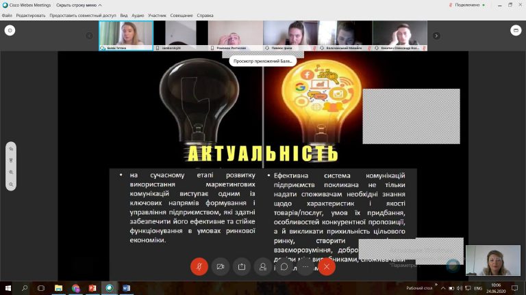Screen dimensions: 526x295
Task: Show previous participants with left chevron
Action: [x=89, y=36]
